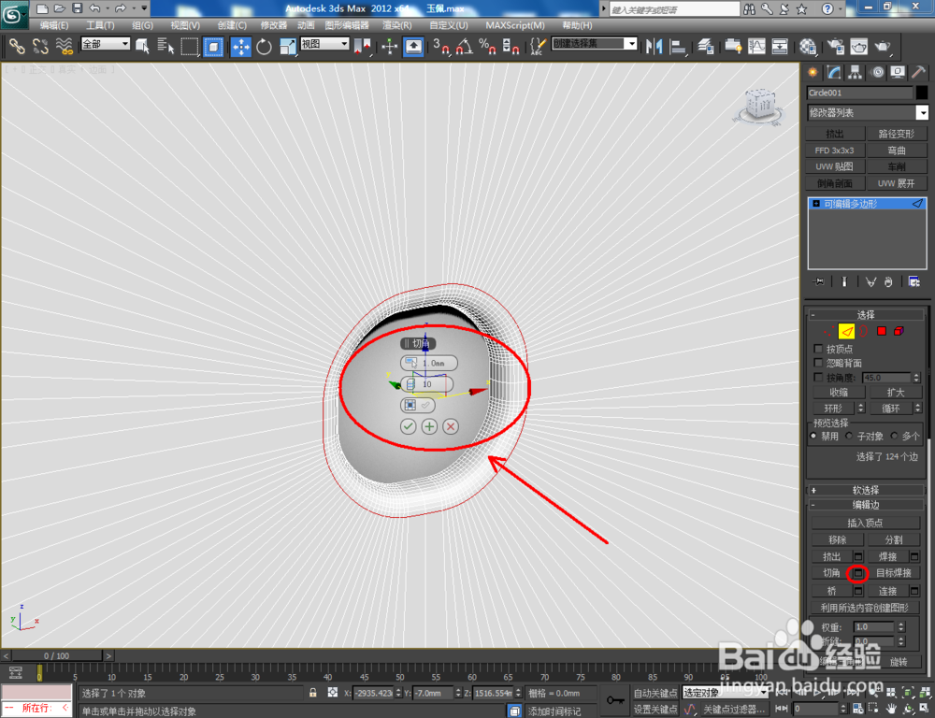935x718 pixels.
Task: Open the MAXScript(M) menu
Action: 515,25
